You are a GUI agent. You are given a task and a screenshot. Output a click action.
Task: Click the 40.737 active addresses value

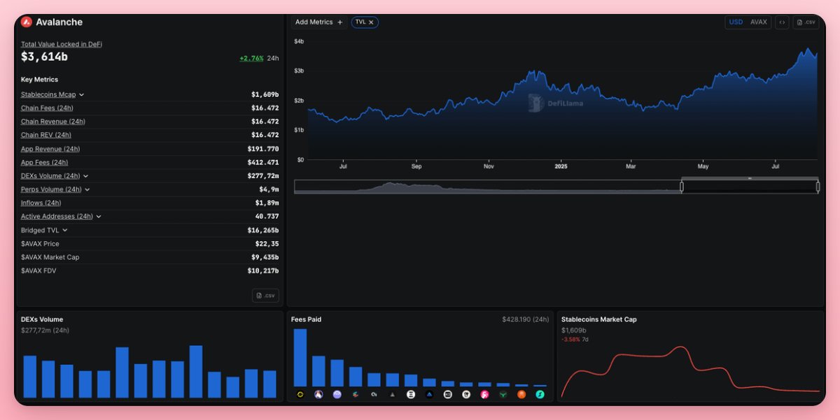coord(267,217)
